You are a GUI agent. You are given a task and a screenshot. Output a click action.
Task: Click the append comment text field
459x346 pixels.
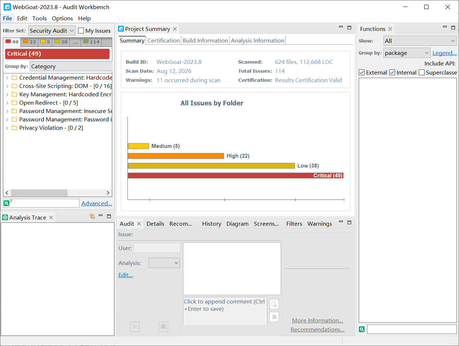(225, 311)
